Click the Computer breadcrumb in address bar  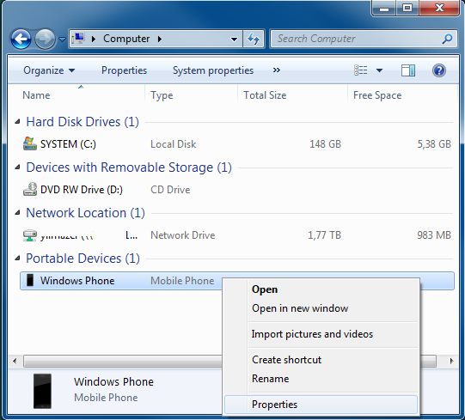pos(126,39)
